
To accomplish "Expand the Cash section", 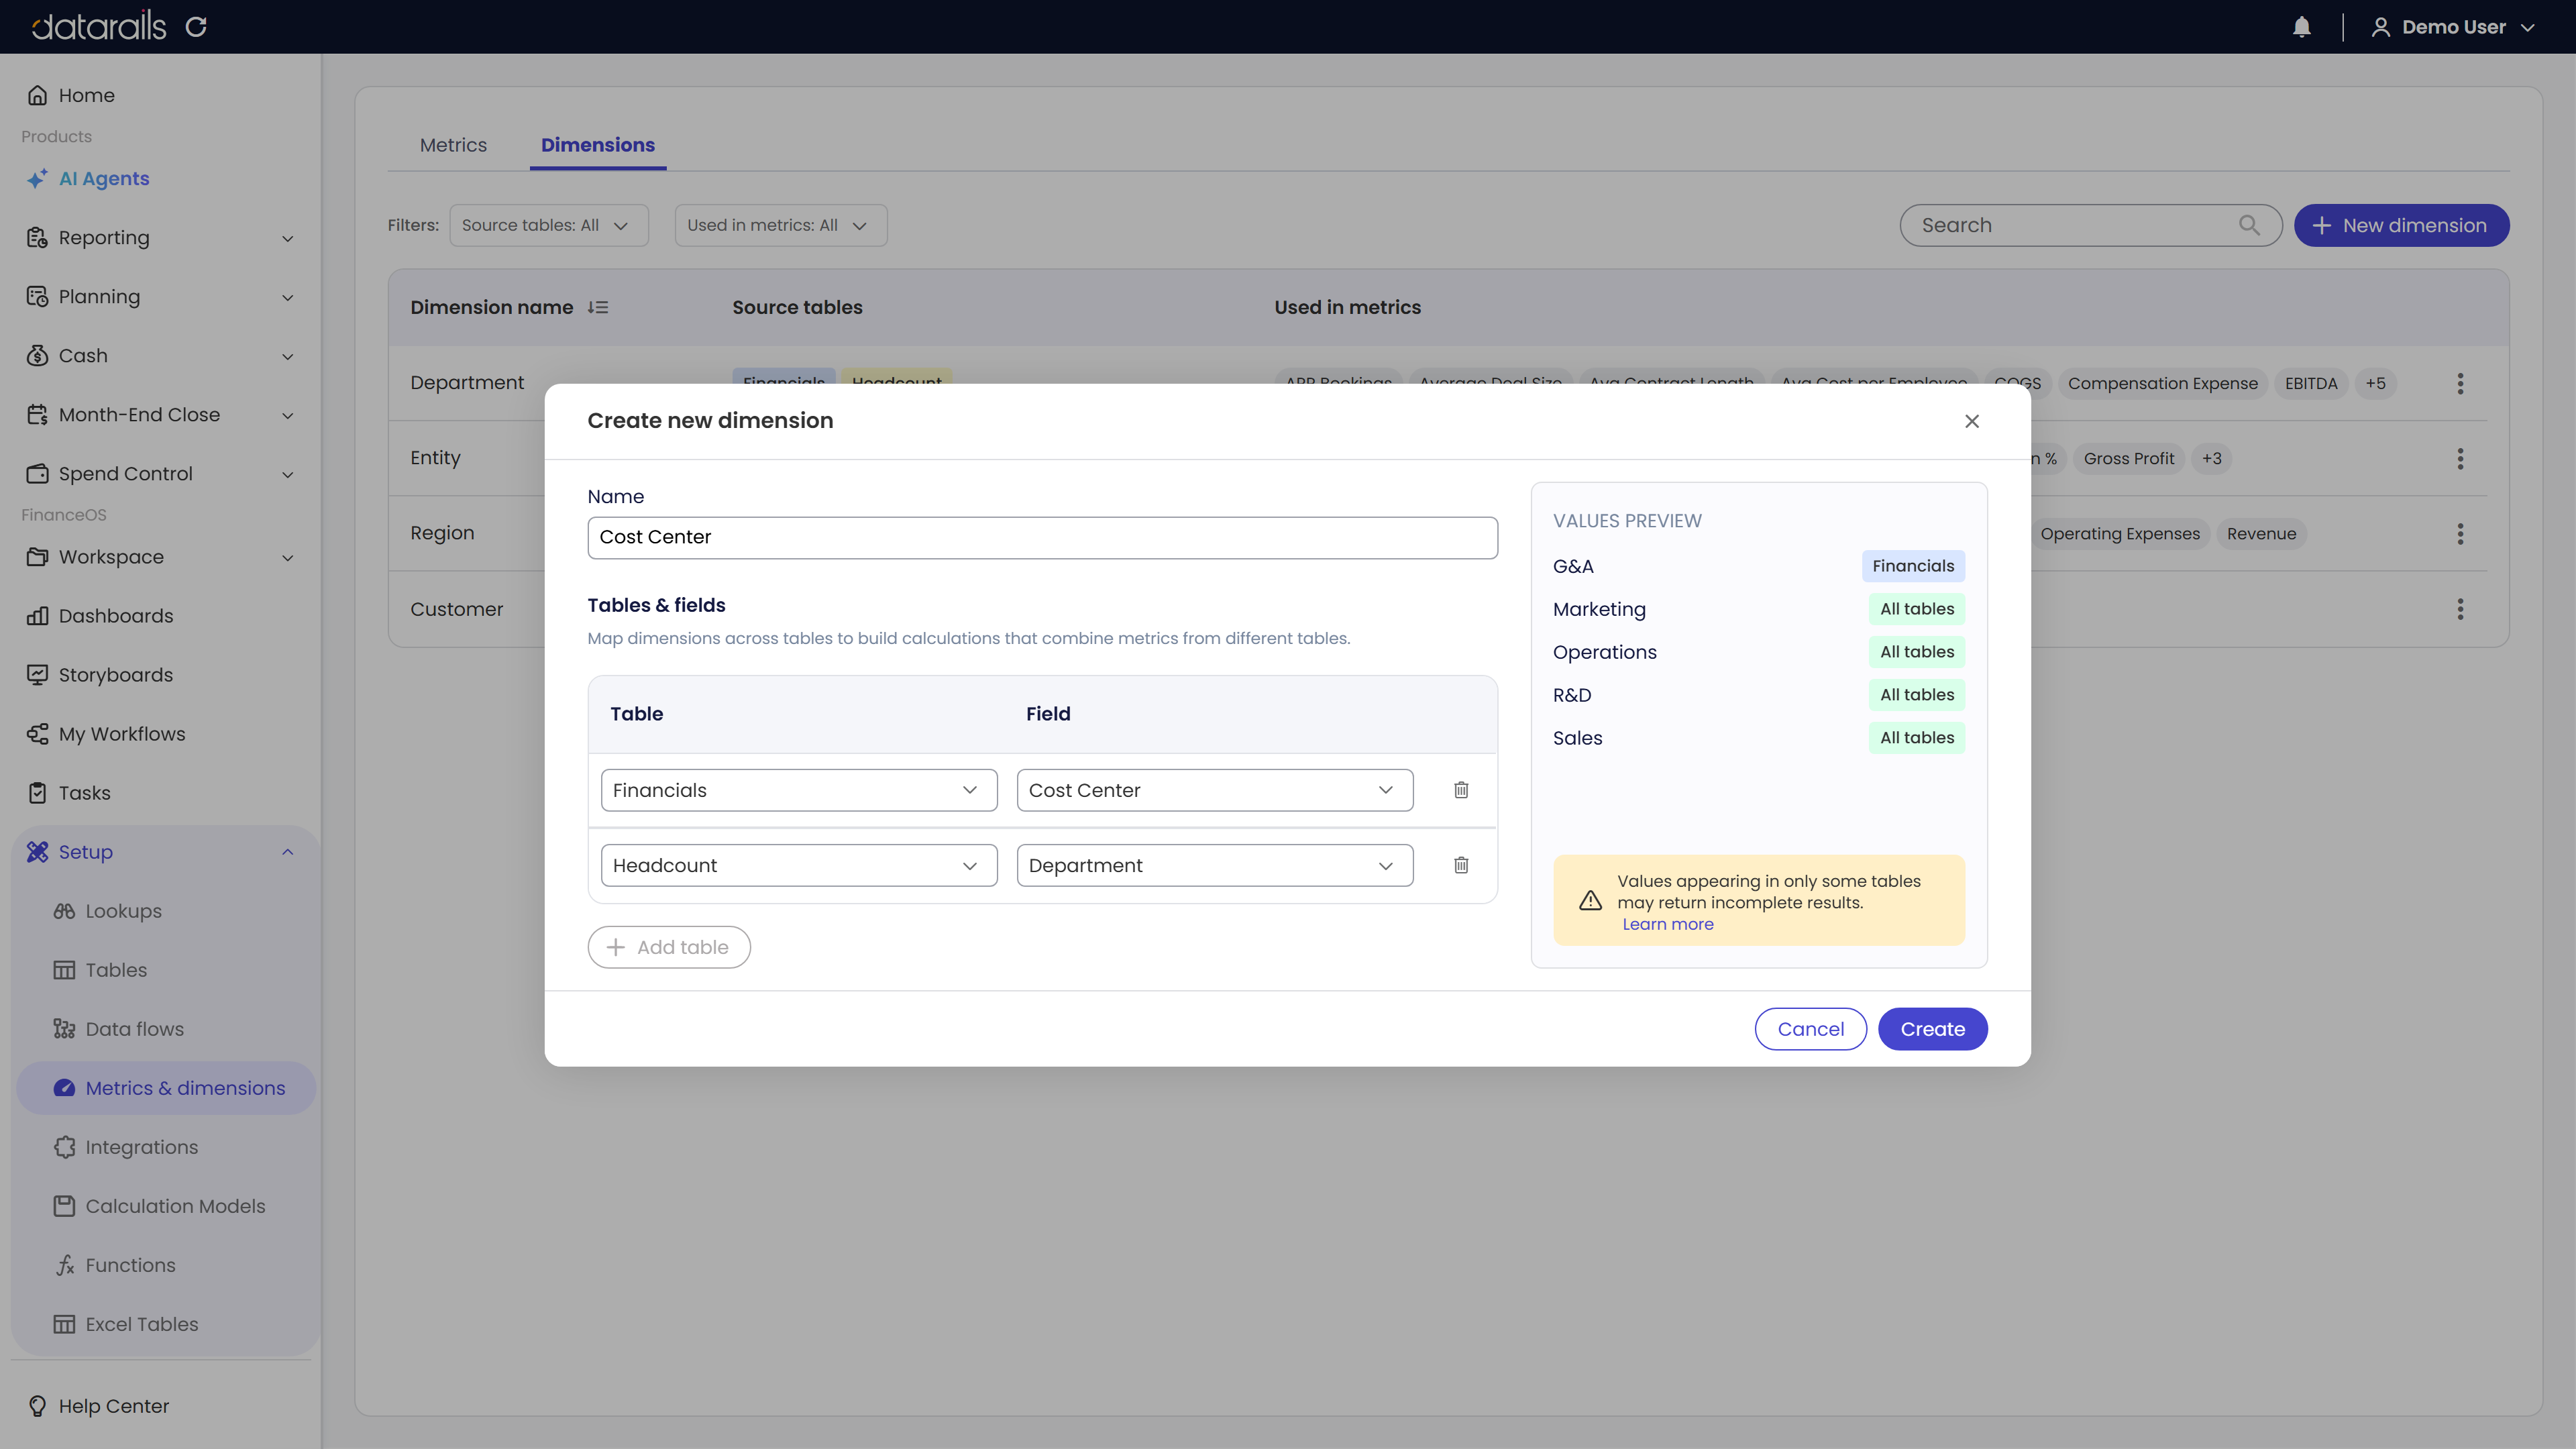I will click(x=160, y=356).
